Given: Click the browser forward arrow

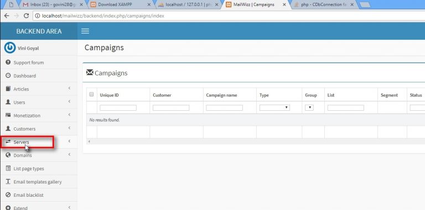Looking at the screenshot, I should (x=16, y=15).
